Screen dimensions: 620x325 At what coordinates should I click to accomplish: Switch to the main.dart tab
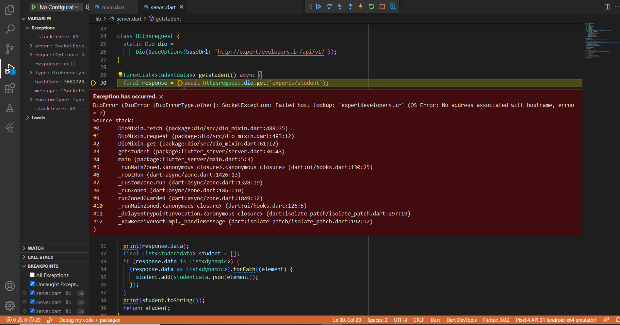click(x=113, y=7)
